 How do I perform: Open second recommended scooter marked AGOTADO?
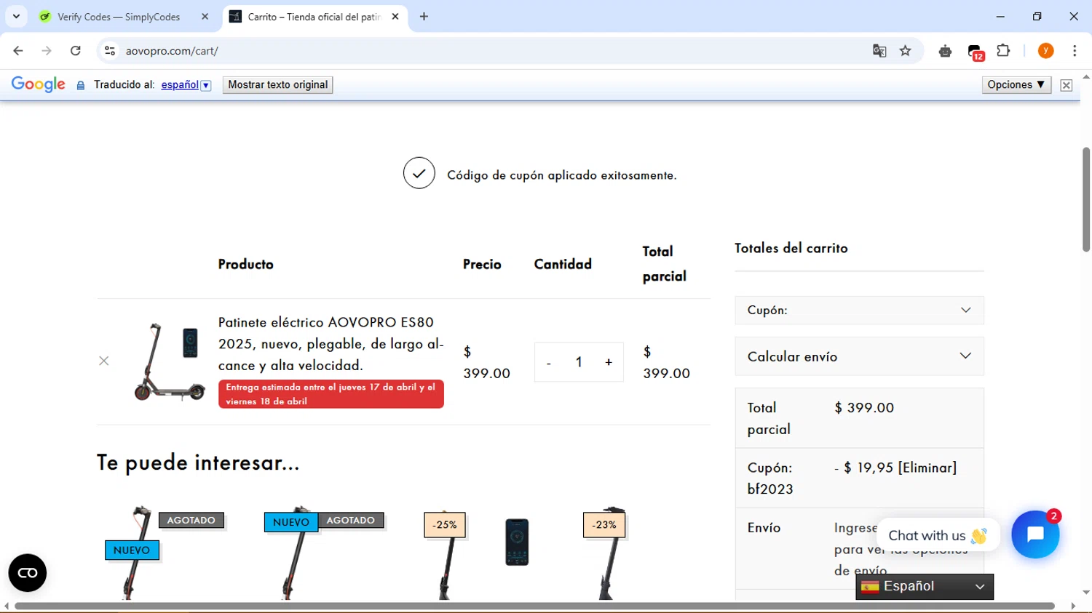296,553
